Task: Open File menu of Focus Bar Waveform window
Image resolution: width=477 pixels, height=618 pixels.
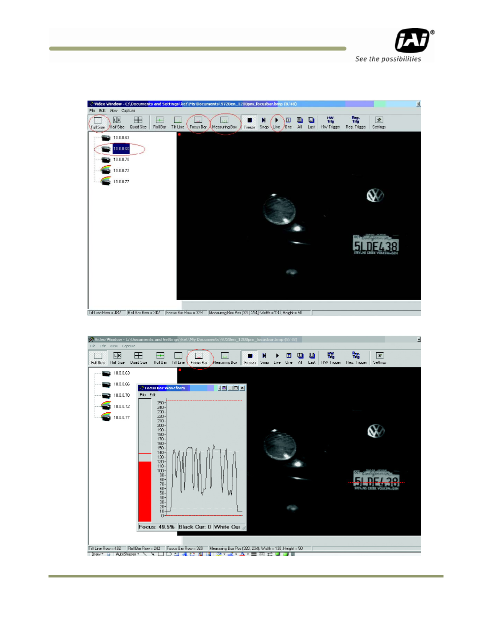Action: (142, 395)
